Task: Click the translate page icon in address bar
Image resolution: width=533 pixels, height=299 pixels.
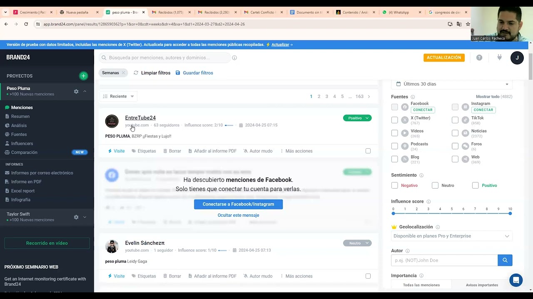Action: click(x=459, y=24)
